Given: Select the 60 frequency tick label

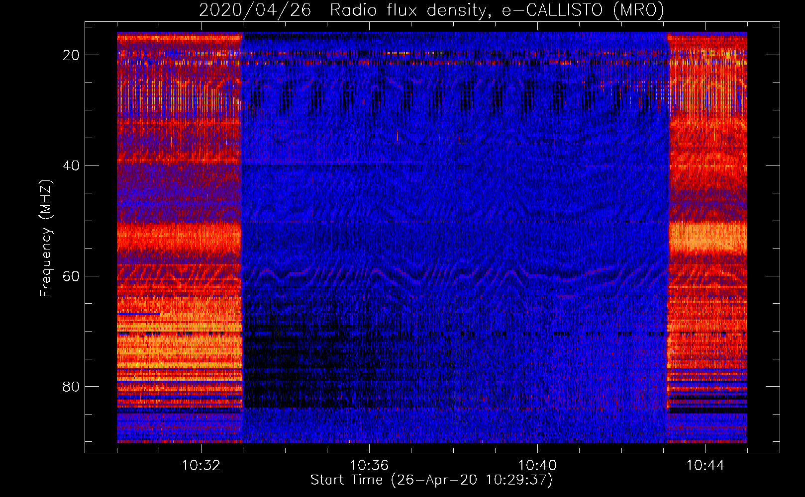Looking at the screenshot, I should [x=72, y=276].
